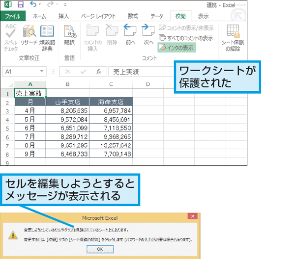The width and height of the screenshot is (295, 259).
Task: Open the File (ファイル) tab
Action: pos(15,16)
